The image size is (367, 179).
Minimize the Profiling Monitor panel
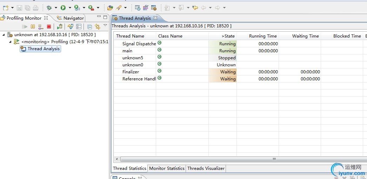(99, 17)
